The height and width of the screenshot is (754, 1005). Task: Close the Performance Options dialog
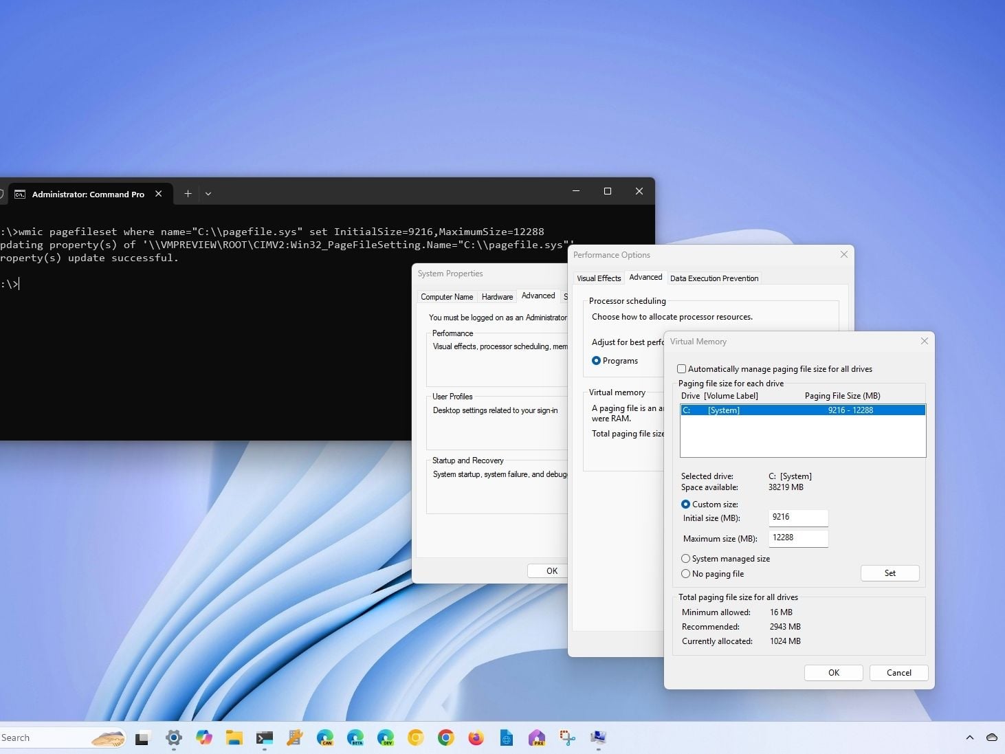coord(844,254)
